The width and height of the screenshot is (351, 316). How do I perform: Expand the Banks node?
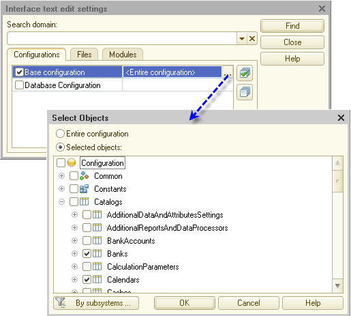coord(74,254)
